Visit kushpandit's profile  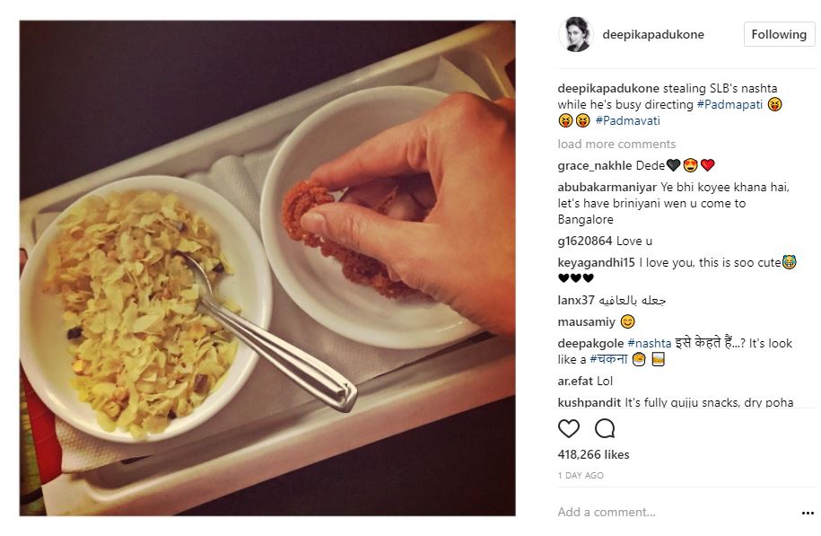click(x=589, y=402)
